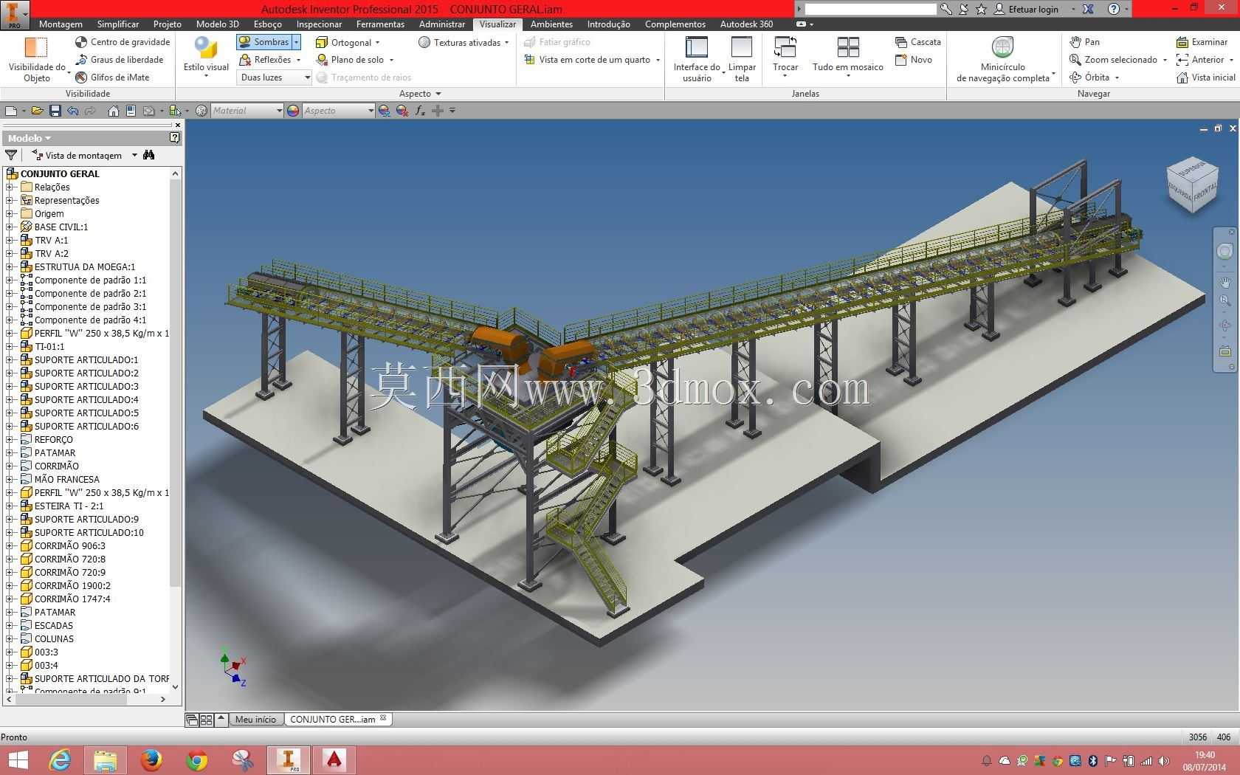Open the Duas luzes lighting combo box
Screen dimensions: 1240x775
(x=275, y=77)
